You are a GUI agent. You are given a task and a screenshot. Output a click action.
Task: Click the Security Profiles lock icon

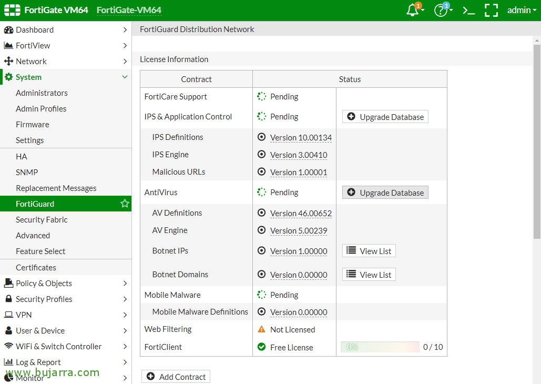tap(8, 299)
